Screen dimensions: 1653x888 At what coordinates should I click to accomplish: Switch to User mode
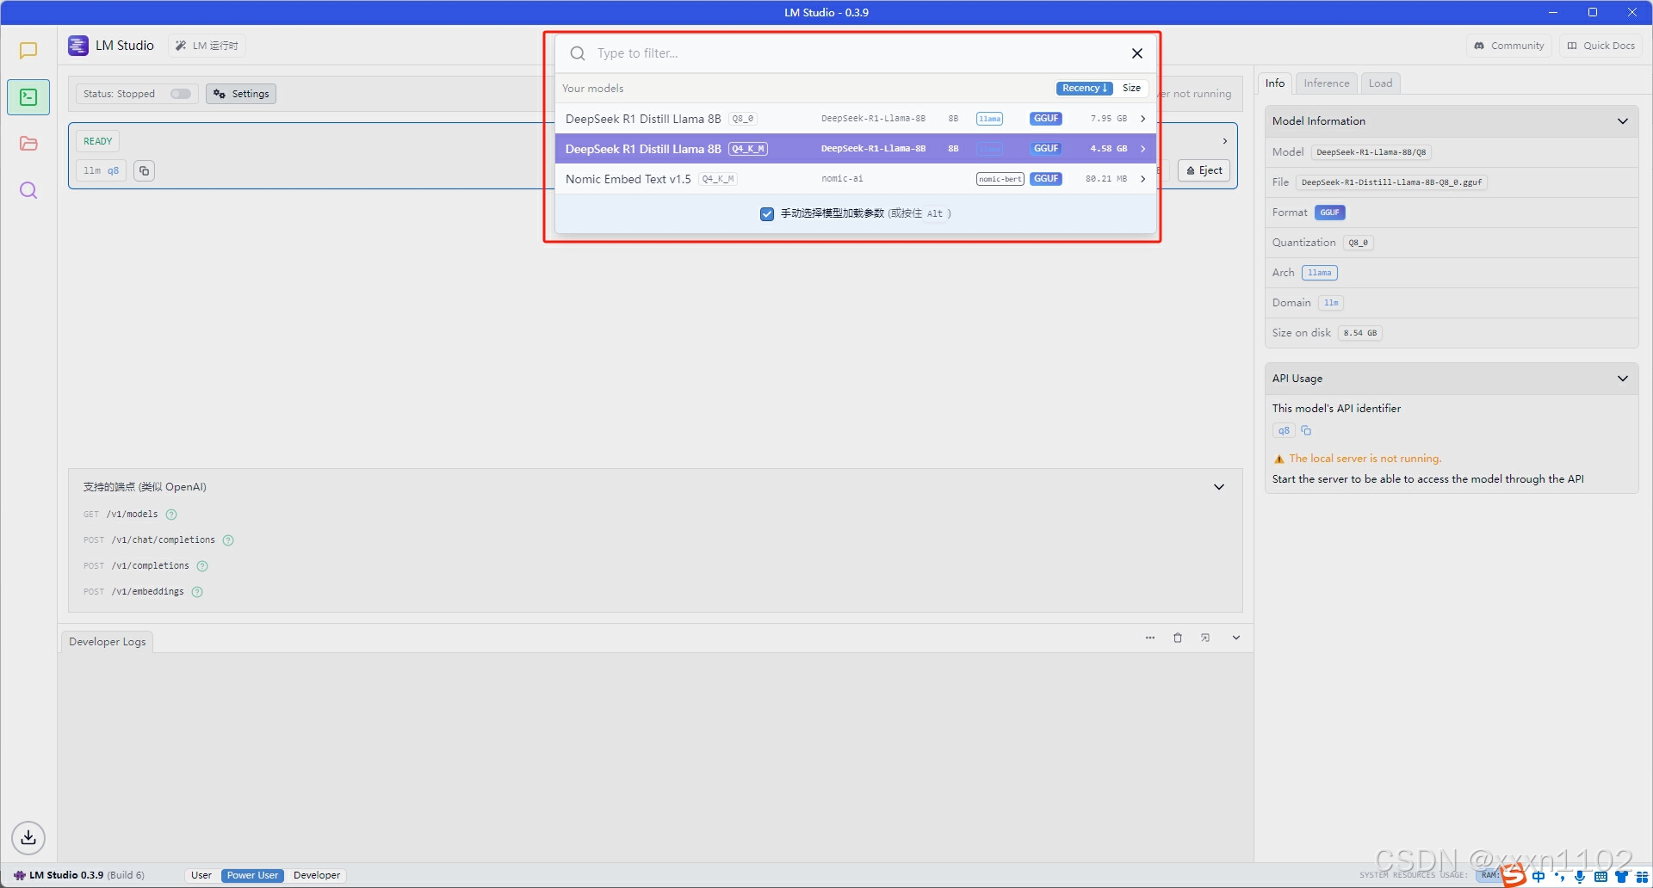(201, 875)
